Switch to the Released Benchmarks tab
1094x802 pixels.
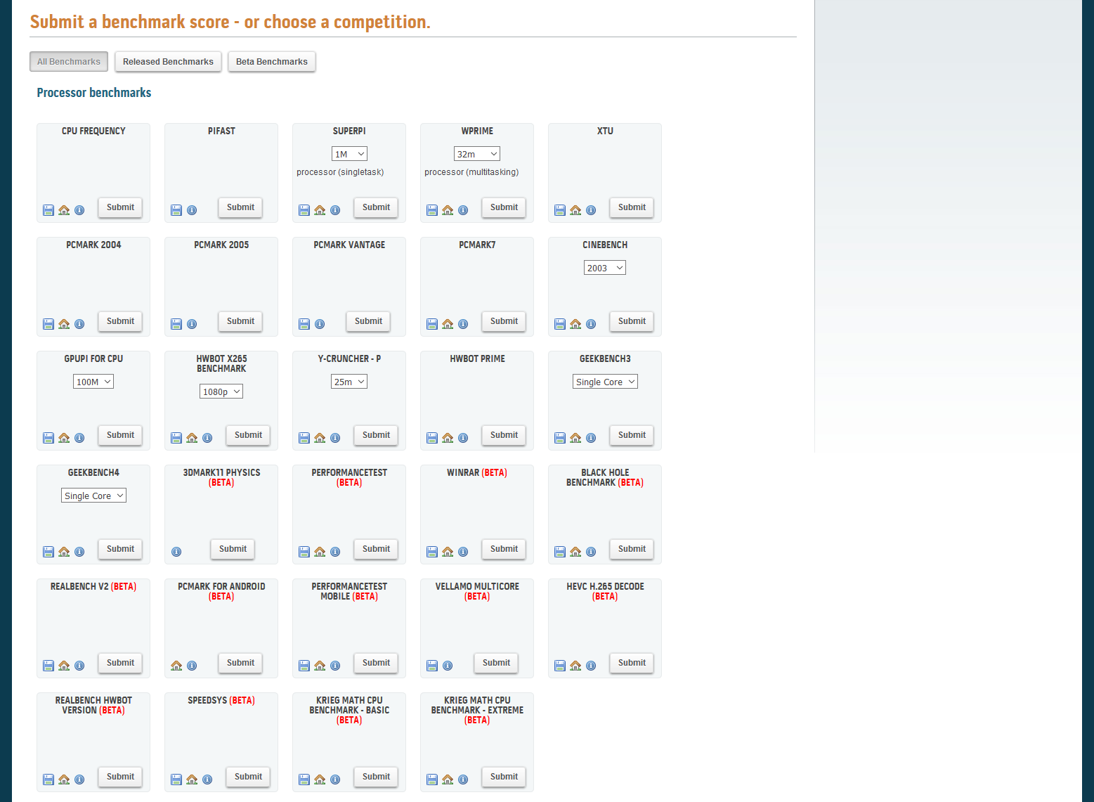coord(168,62)
